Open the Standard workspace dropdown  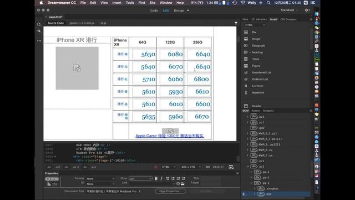pyautogui.click(x=289, y=10)
